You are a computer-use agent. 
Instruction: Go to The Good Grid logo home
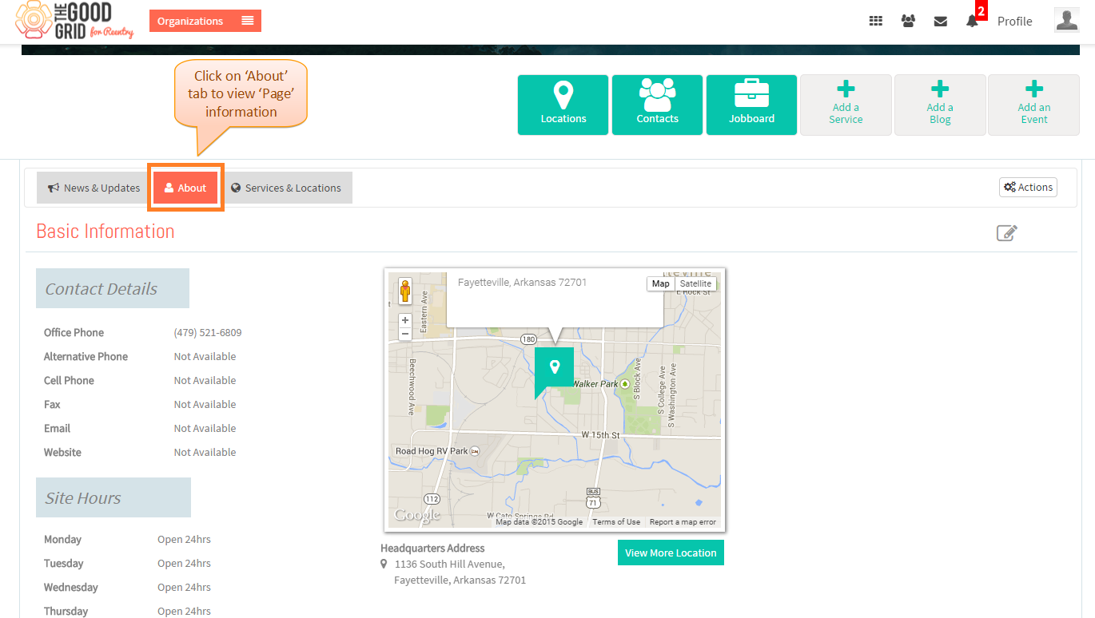pyautogui.click(x=74, y=21)
